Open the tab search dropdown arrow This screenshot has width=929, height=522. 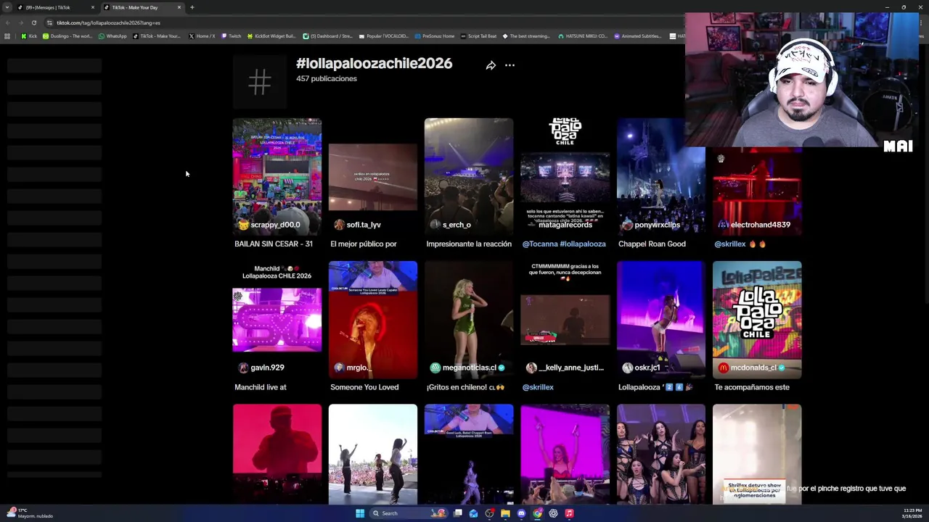tap(7, 7)
